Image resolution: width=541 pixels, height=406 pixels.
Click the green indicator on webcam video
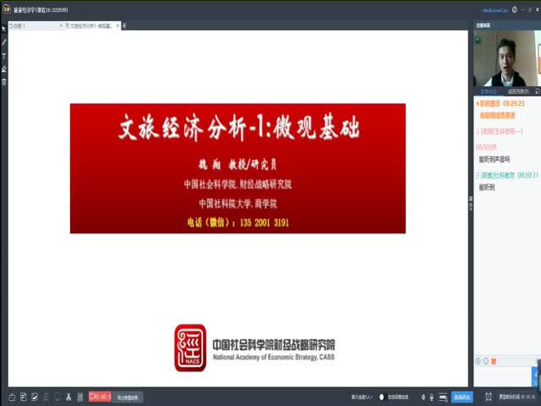[478, 40]
